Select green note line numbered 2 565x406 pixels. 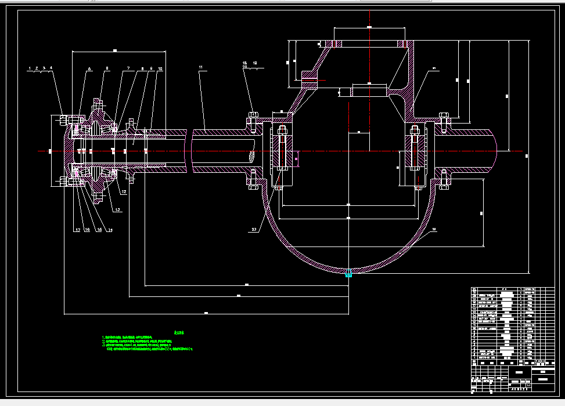(x=137, y=341)
